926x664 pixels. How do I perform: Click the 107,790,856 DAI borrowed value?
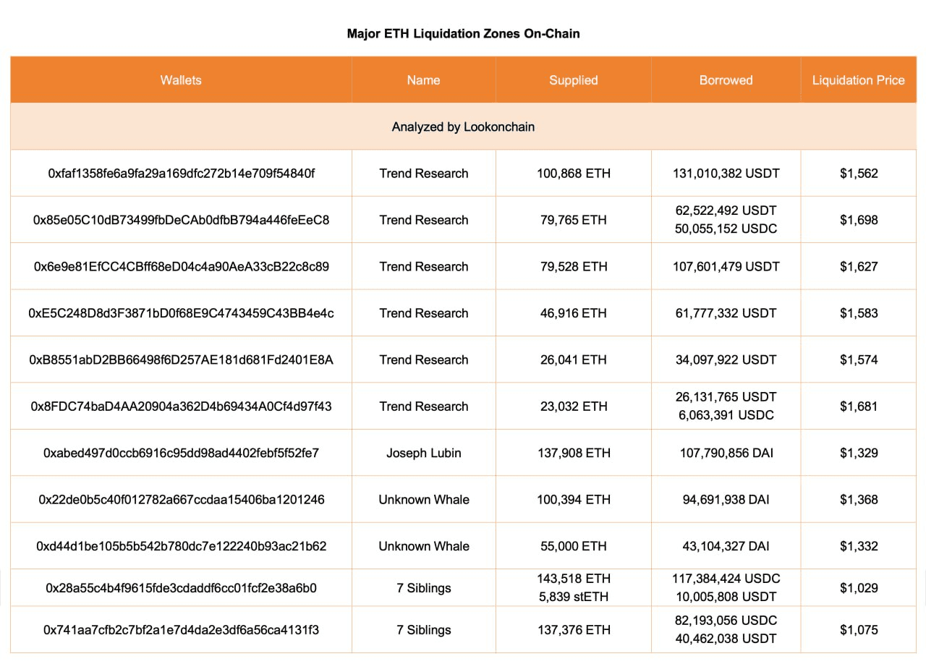click(726, 452)
